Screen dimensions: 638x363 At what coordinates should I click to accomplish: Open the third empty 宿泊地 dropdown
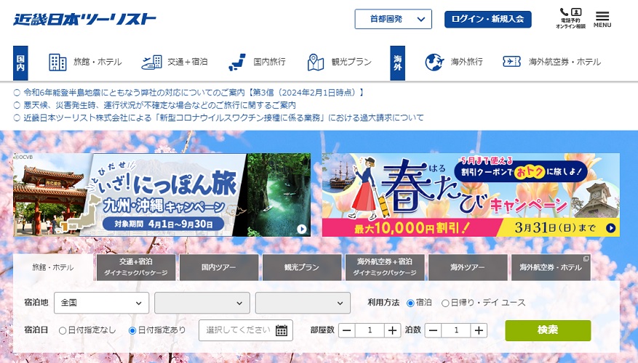click(303, 303)
